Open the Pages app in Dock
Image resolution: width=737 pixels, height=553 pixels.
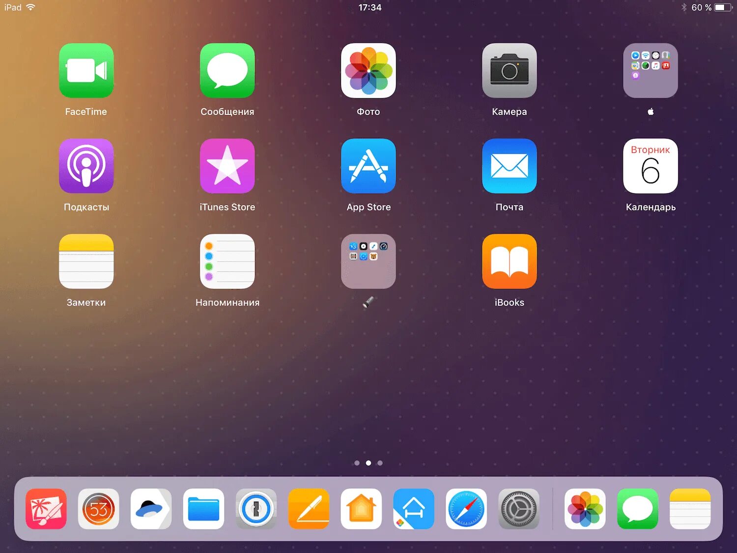tap(309, 509)
